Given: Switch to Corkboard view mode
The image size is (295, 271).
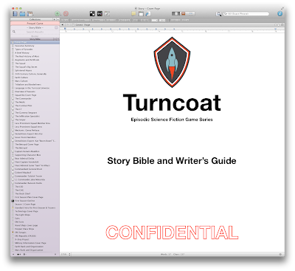Looking at the screenshot, I should pyautogui.click(x=183, y=14).
